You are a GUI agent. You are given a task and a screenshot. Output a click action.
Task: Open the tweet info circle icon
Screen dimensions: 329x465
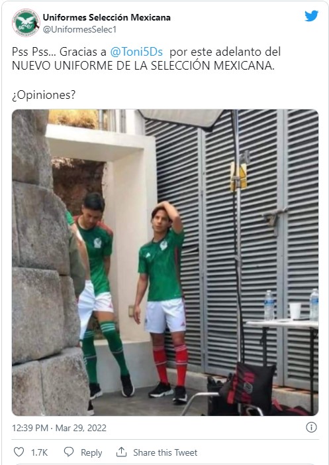(x=311, y=427)
